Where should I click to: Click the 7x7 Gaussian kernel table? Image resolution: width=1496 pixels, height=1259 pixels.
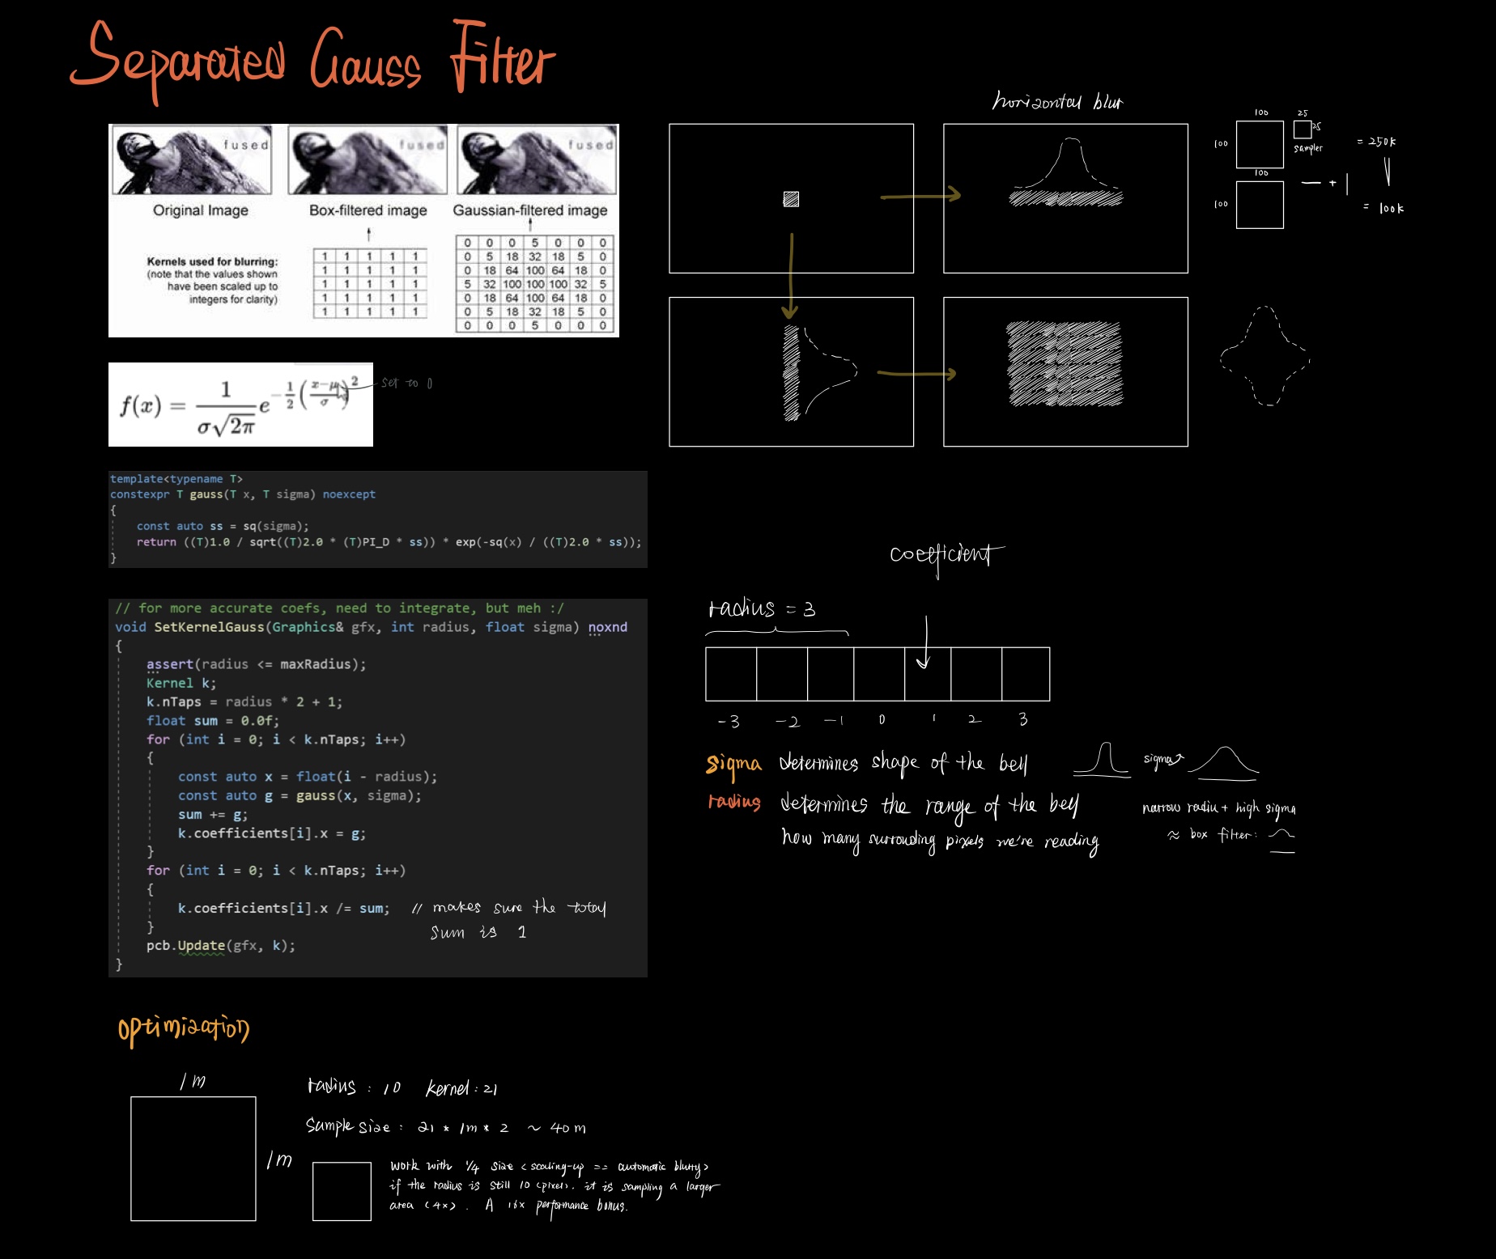(535, 284)
